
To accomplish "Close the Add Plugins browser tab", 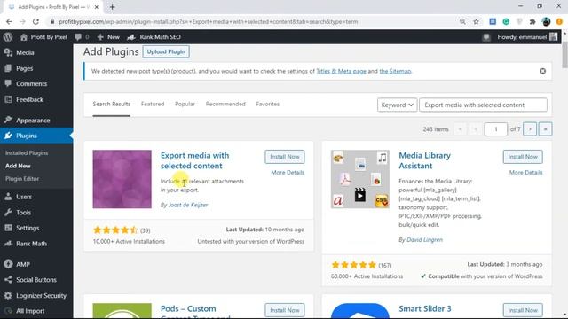I will pos(97,7).
